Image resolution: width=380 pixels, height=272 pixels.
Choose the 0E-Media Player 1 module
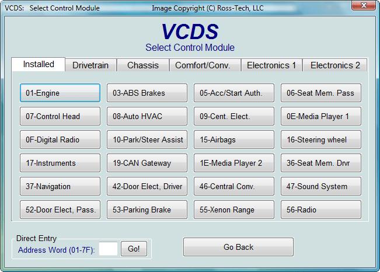point(321,116)
